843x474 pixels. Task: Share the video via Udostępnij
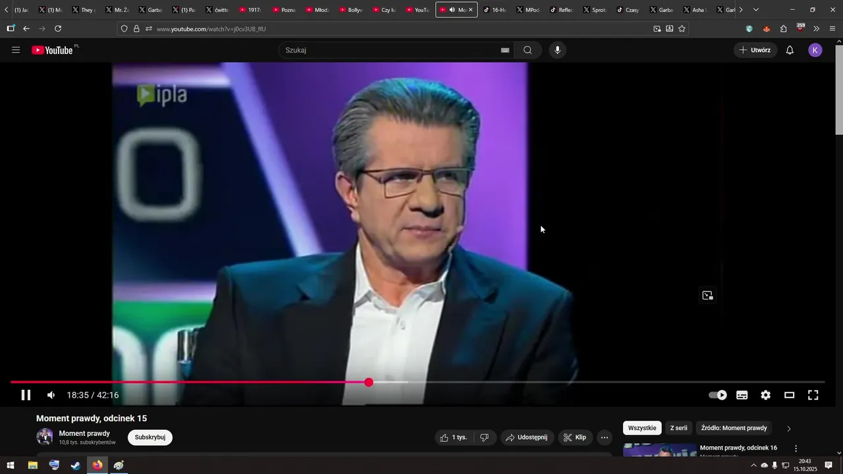point(527,437)
